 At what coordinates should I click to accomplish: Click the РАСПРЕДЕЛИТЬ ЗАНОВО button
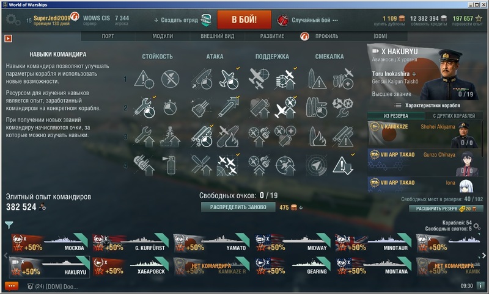(x=238, y=207)
